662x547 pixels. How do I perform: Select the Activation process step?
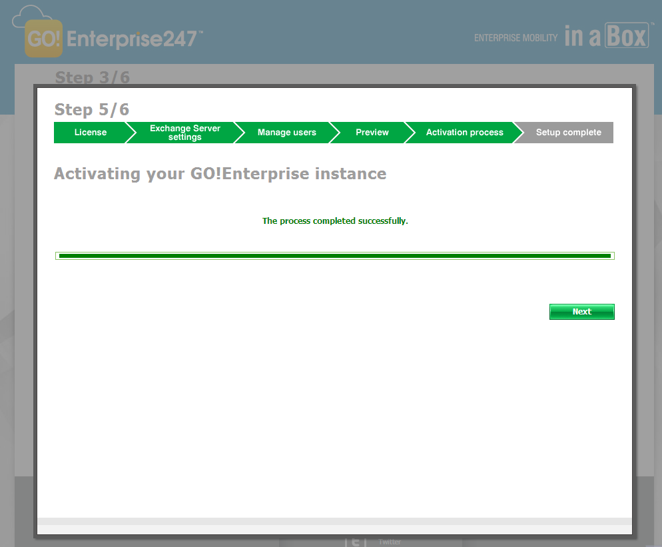464,133
